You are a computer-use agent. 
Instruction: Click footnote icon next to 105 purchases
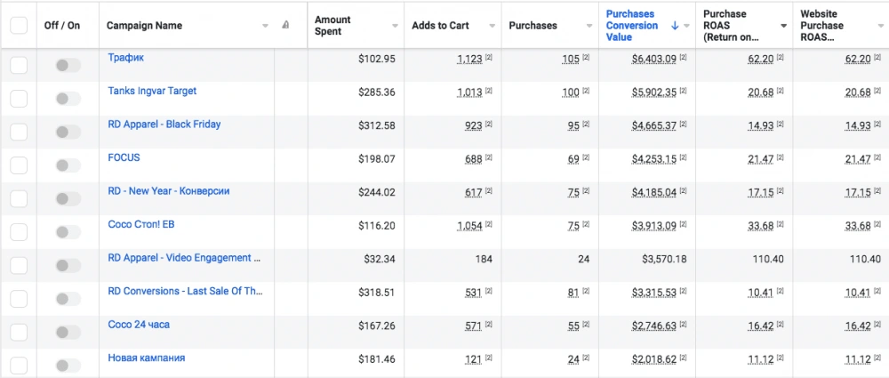pyautogui.click(x=586, y=59)
